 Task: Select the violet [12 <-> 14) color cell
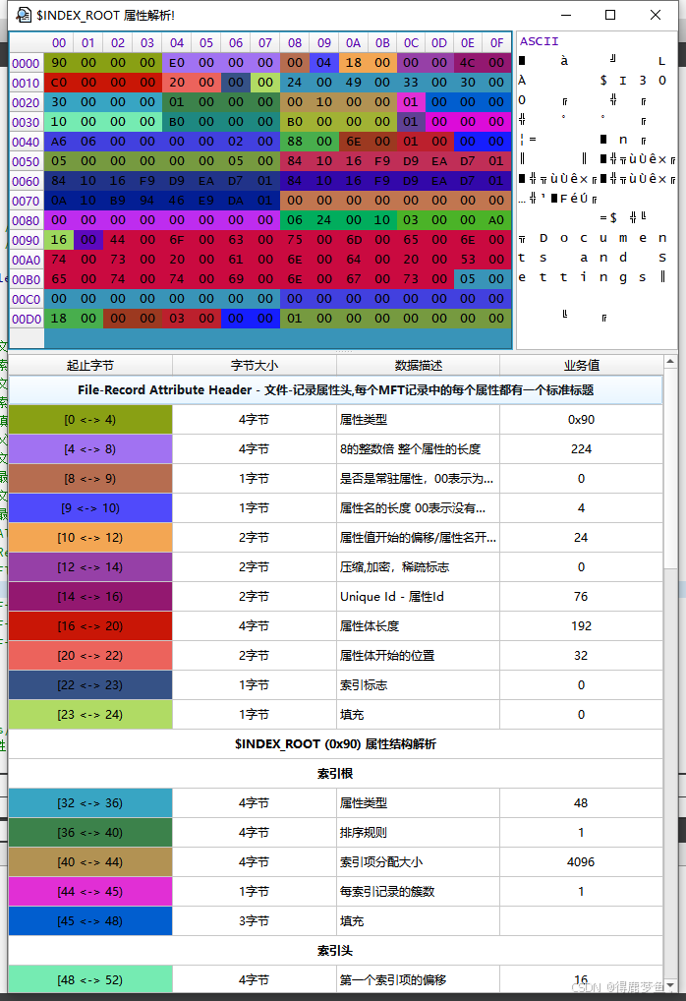90,567
